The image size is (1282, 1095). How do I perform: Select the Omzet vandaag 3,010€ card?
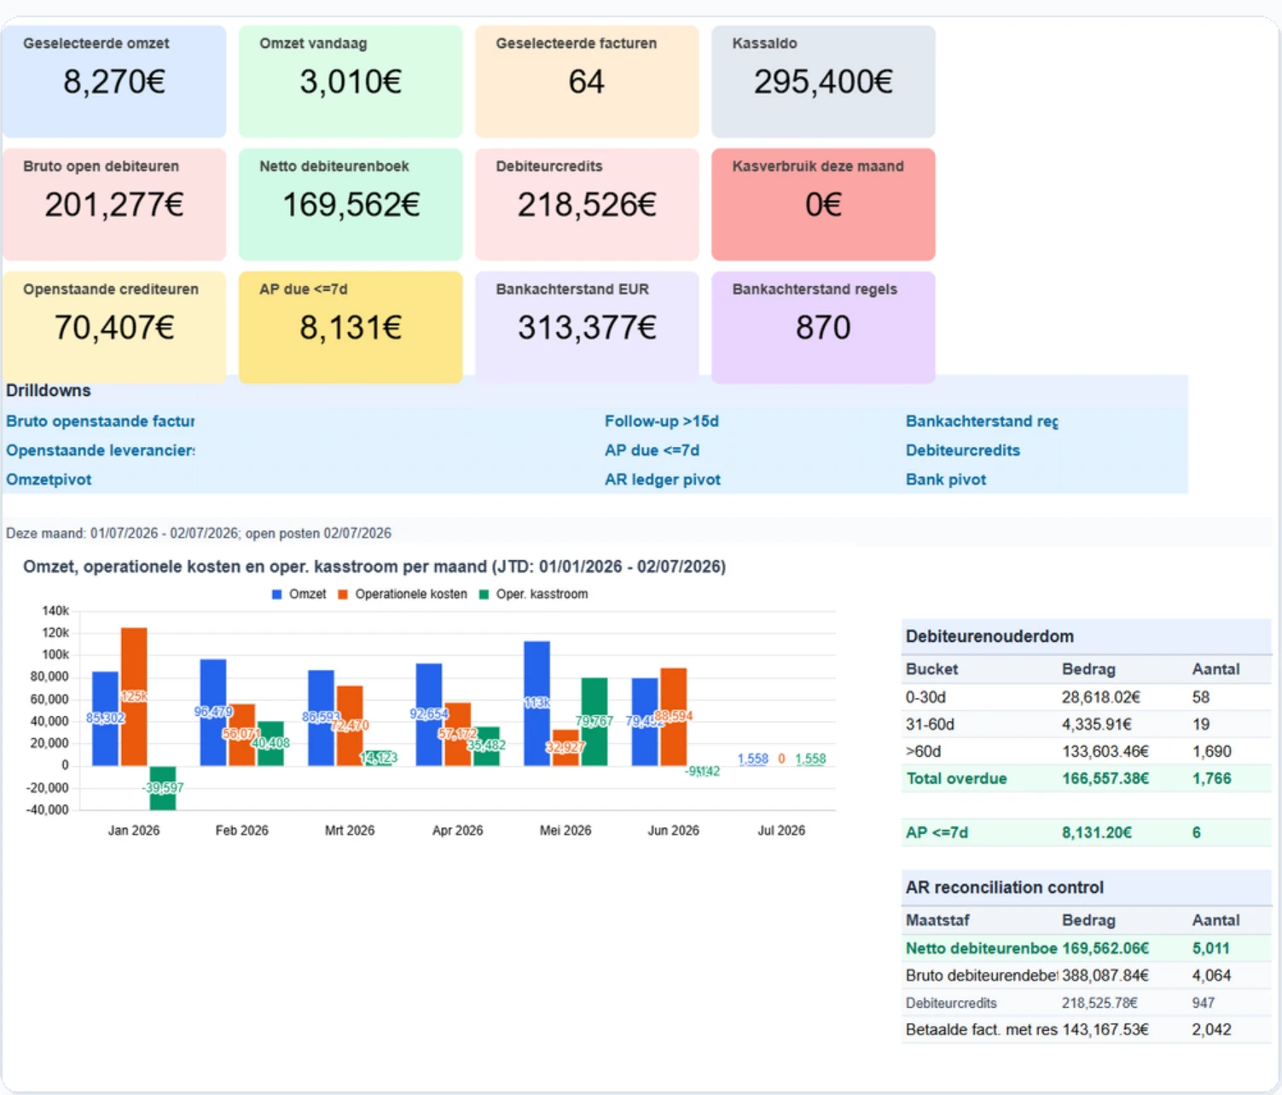(x=351, y=81)
